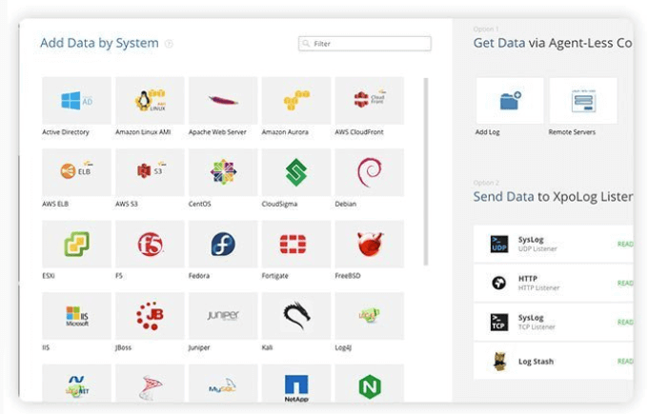Select the SysLog TCP Listener row
Viewport: 648px width, 414px height.
(554, 322)
